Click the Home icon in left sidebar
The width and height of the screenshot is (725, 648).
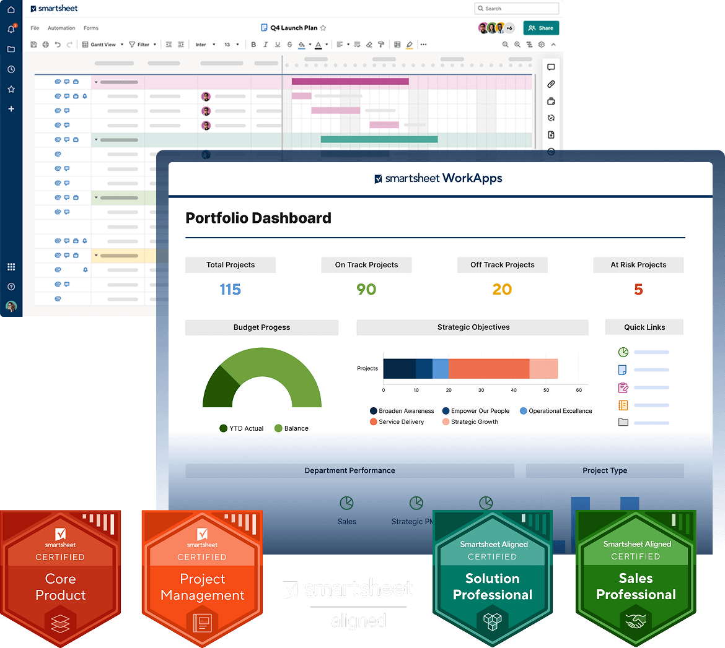pyautogui.click(x=11, y=9)
